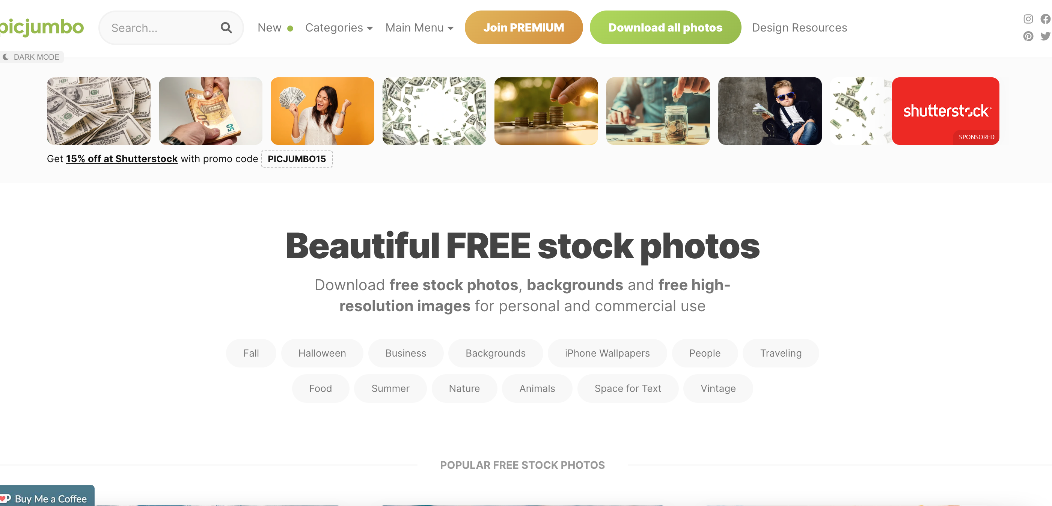Expand the Categories dropdown

pos(339,28)
